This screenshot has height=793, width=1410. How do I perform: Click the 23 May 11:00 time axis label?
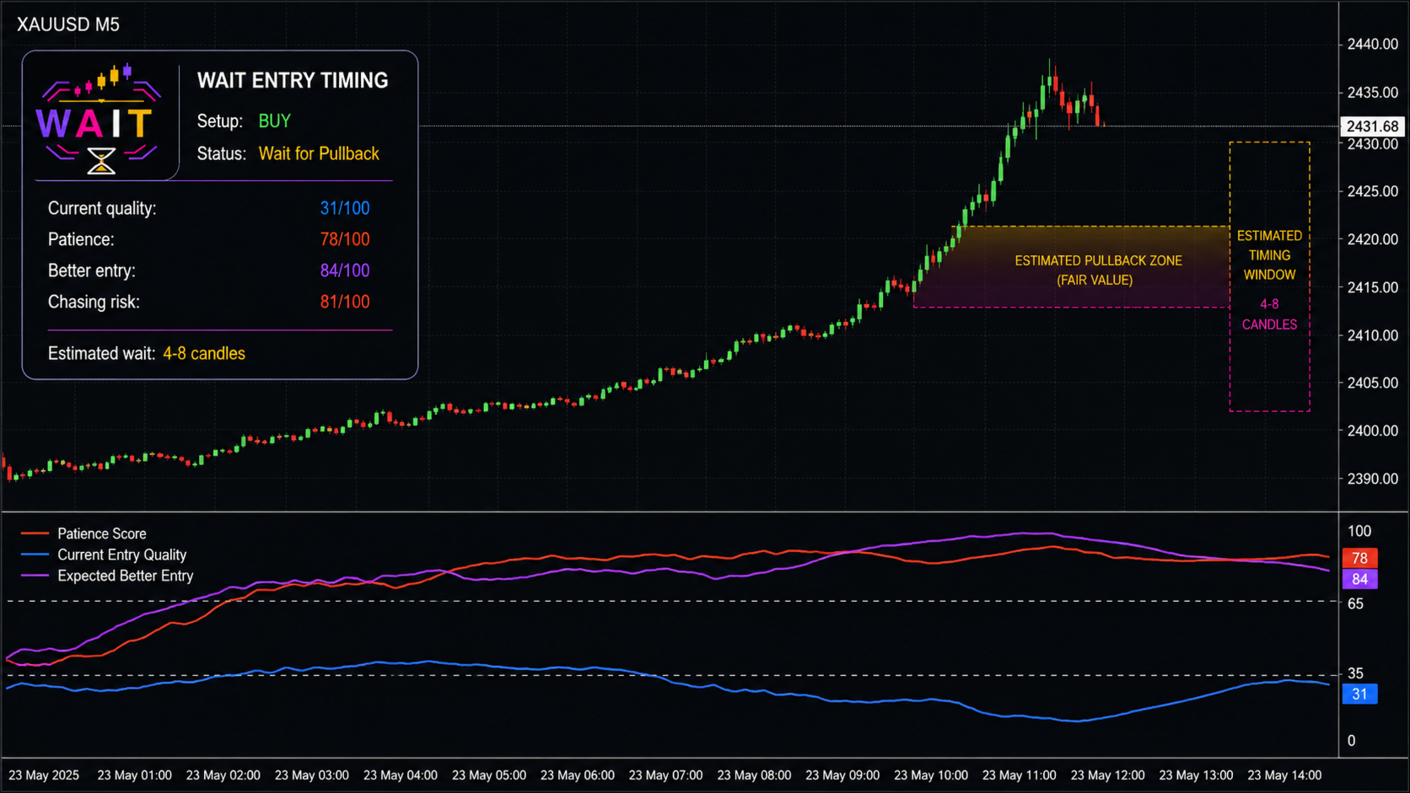click(1019, 775)
